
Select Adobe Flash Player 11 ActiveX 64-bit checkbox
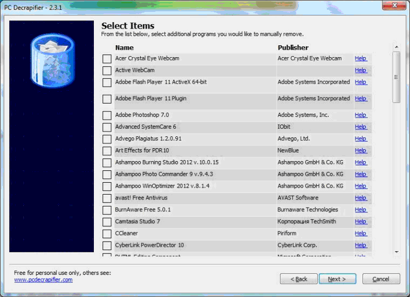point(107,82)
